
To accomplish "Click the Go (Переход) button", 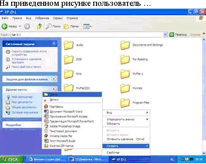I will (x=178, y=35).
